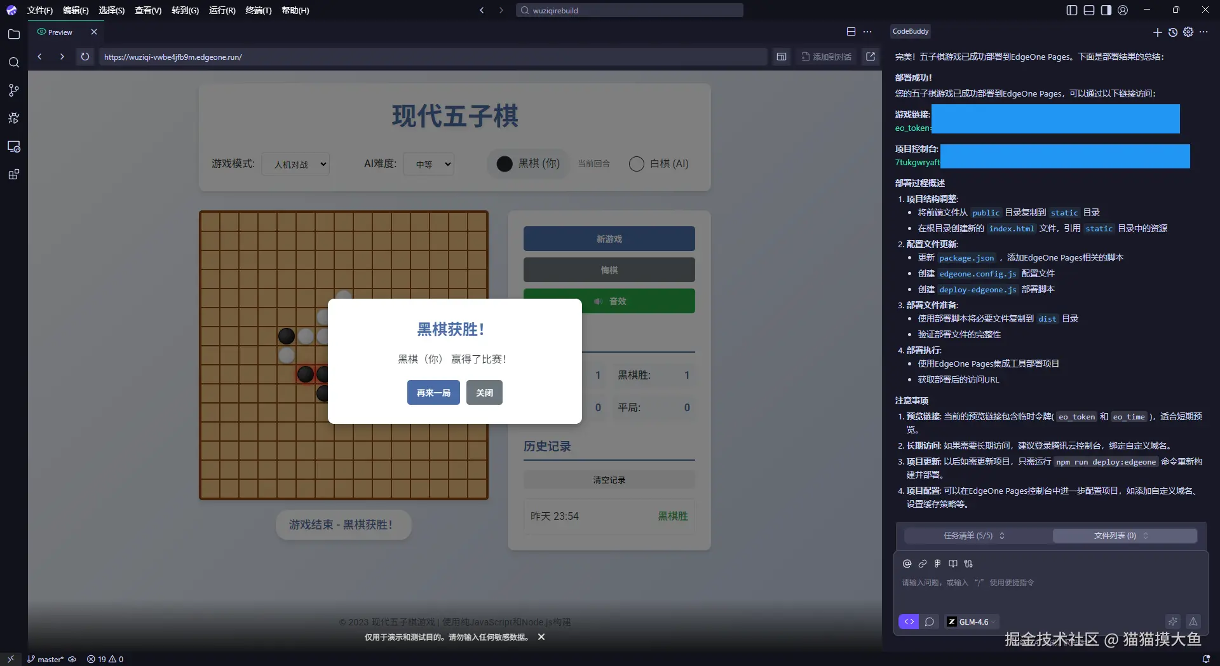Send the chat message arrow icon
Image resolution: width=1220 pixels, height=666 pixels.
pyautogui.click(x=1193, y=622)
